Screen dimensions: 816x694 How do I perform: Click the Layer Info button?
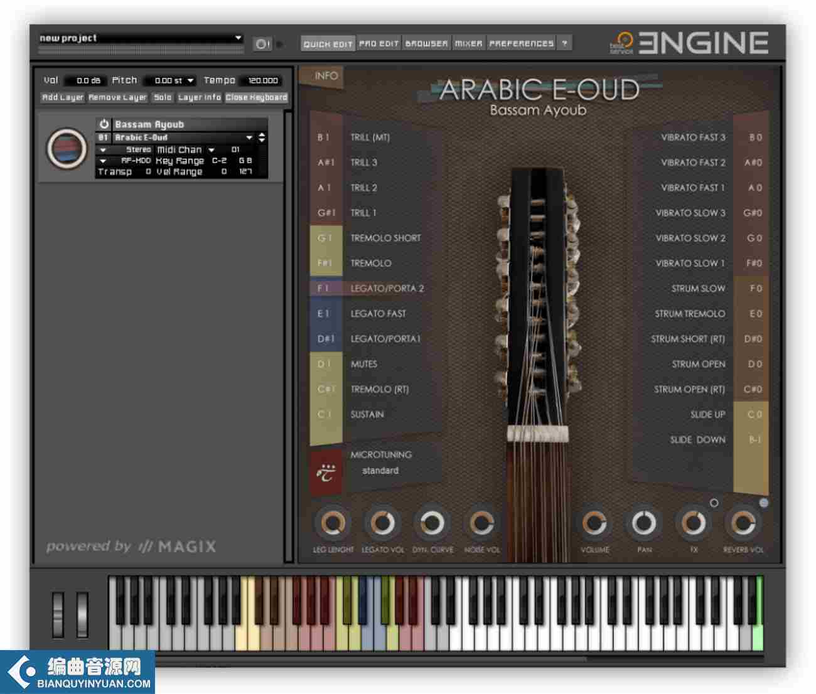200,97
